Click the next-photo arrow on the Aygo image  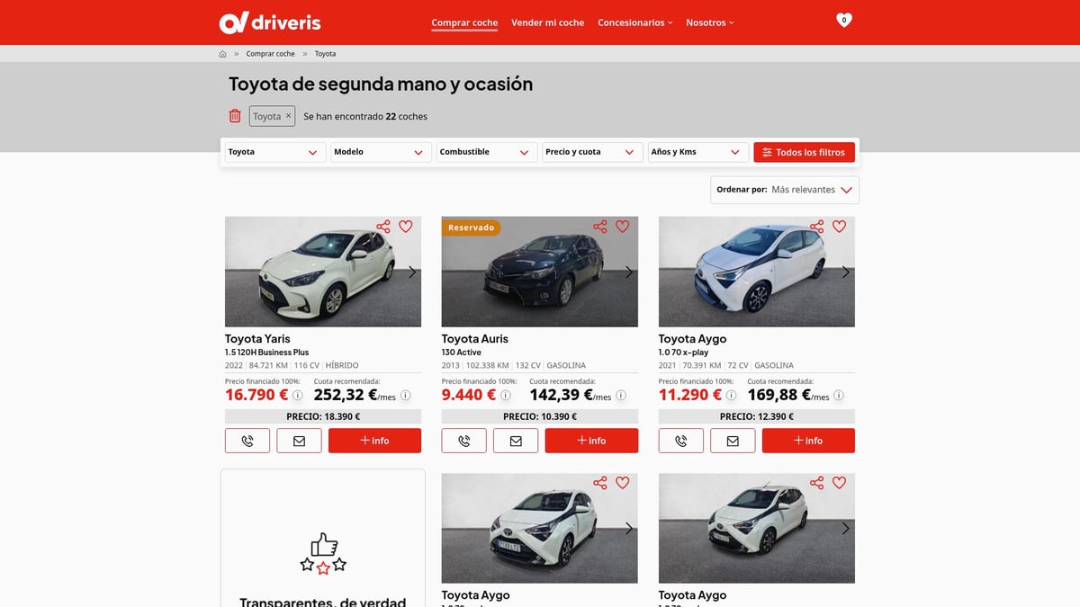[844, 272]
